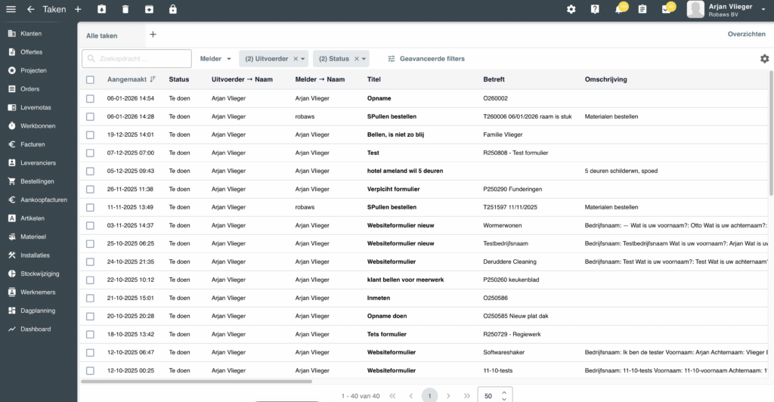Click the padlock icon in the toolbar
Image resolution: width=774 pixels, height=402 pixels.
tap(173, 9)
